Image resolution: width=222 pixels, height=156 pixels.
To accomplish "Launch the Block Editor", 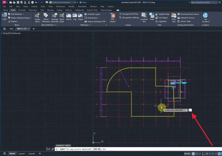I will [x=62, y=18].
